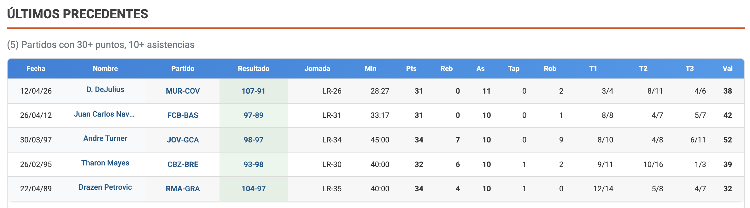750x208 pixels.
Task: Open the 104-97 result
Action: [x=253, y=189]
